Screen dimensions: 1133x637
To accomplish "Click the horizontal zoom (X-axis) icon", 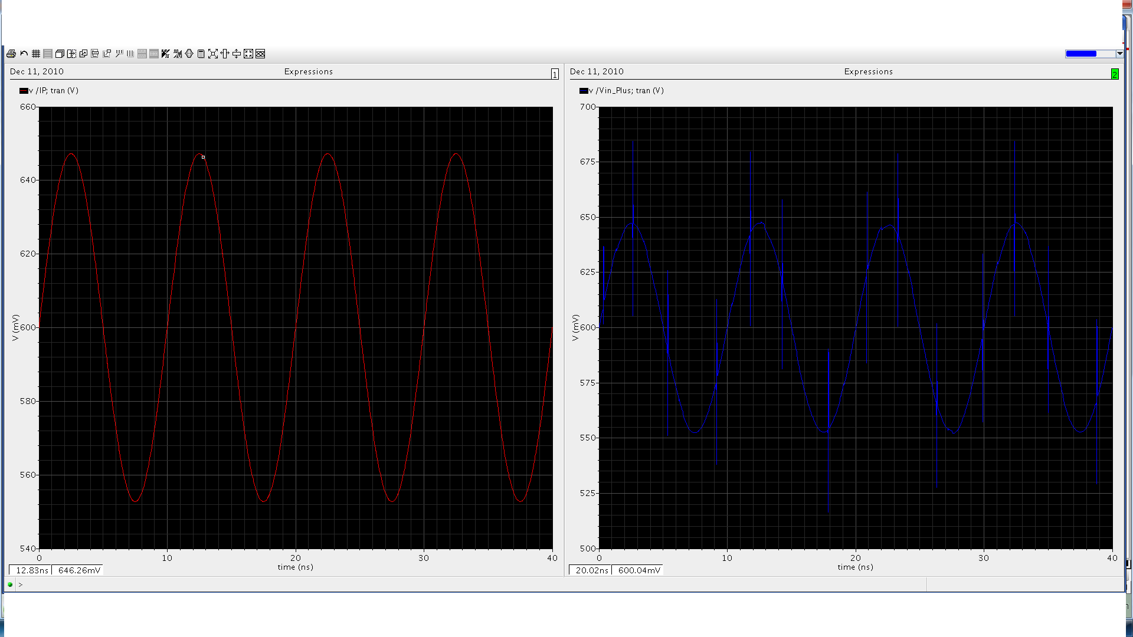I will (x=225, y=54).
